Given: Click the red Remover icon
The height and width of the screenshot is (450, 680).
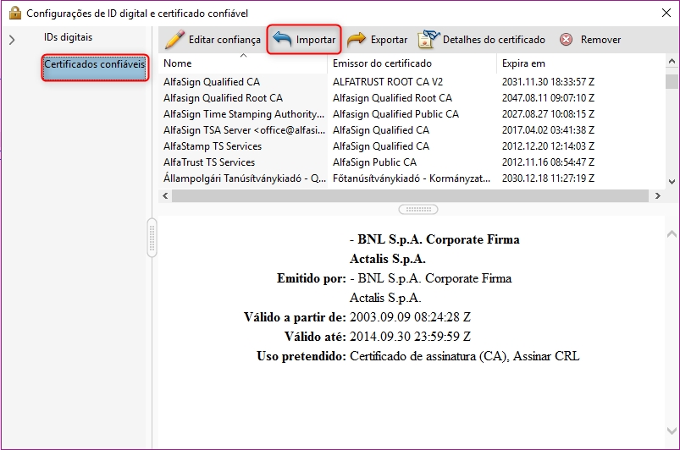Looking at the screenshot, I should [566, 40].
